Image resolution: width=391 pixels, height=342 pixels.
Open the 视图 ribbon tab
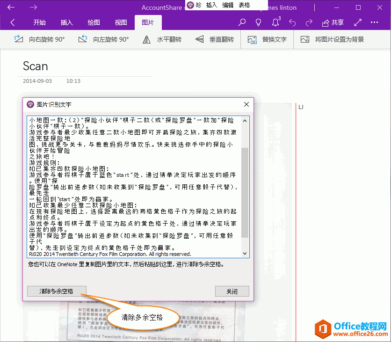point(120,22)
